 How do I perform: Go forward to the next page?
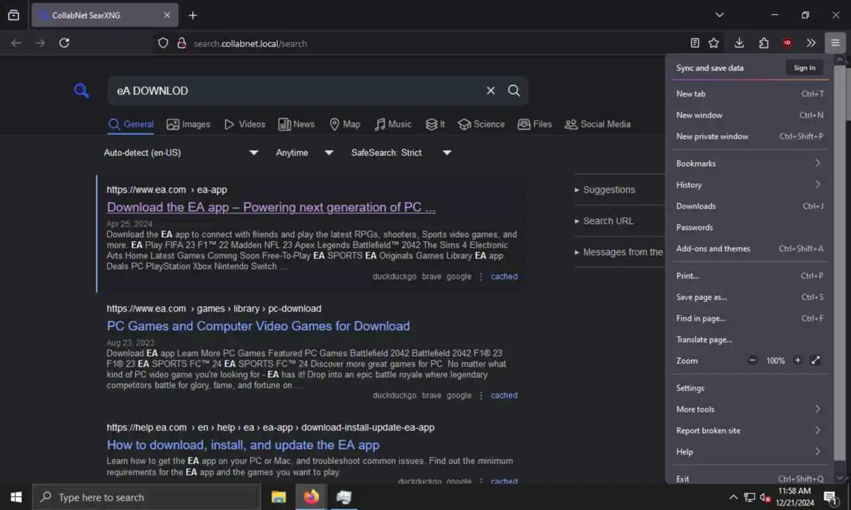click(41, 43)
